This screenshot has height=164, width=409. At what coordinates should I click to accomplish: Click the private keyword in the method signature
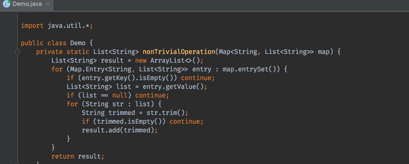click(49, 51)
